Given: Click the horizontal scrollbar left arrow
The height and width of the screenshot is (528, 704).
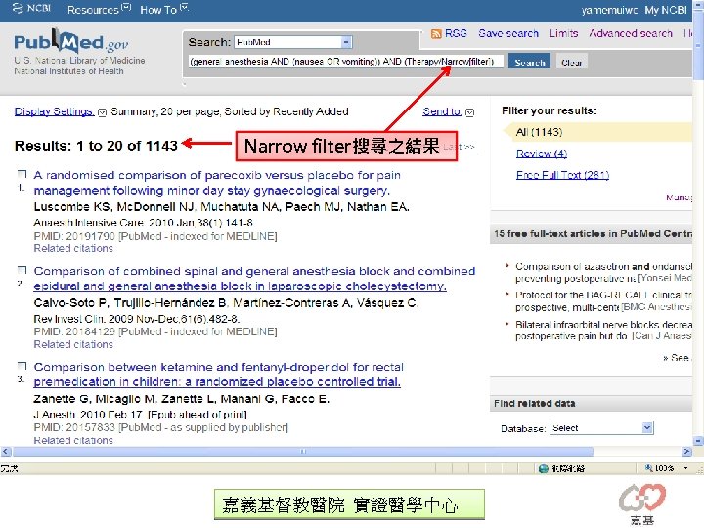Looking at the screenshot, I should (x=6, y=451).
